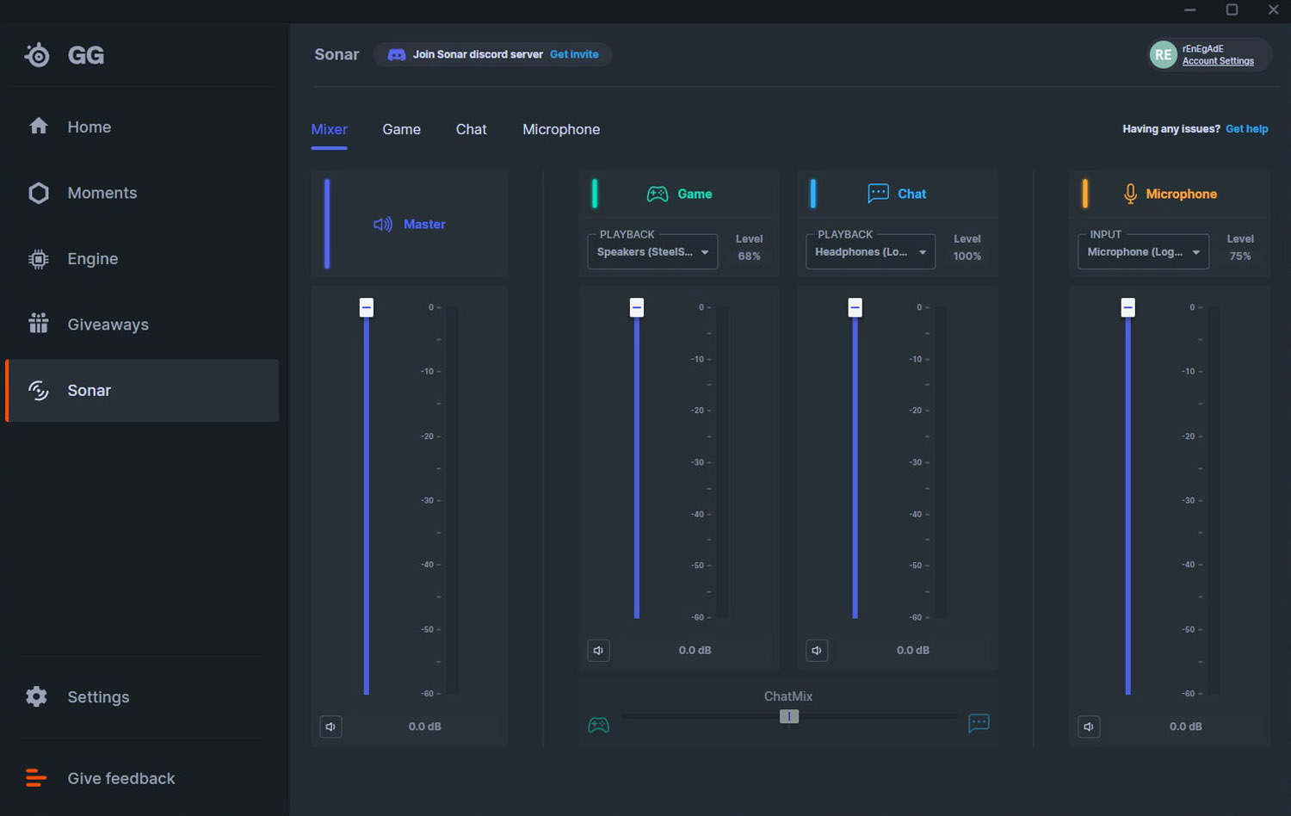Minimize the GG window
Viewport: 1291px width, 816px height.
1190,9
